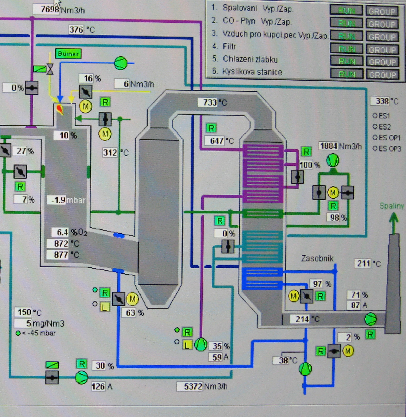This screenshot has height=417, width=406.
Task: Choose the ES OP1 radio option
Action: tap(375, 138)
